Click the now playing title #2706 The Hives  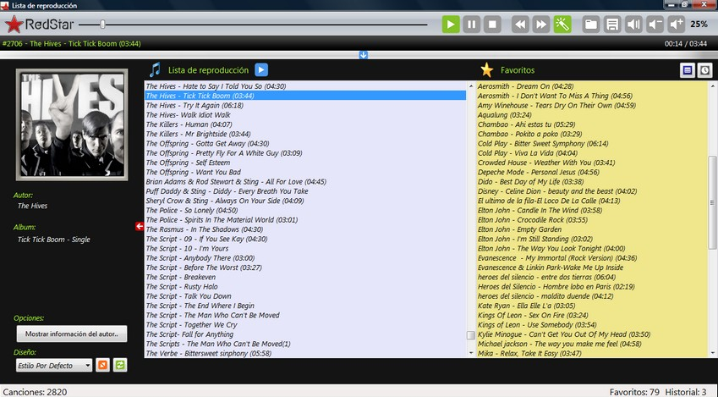point(71,43)
